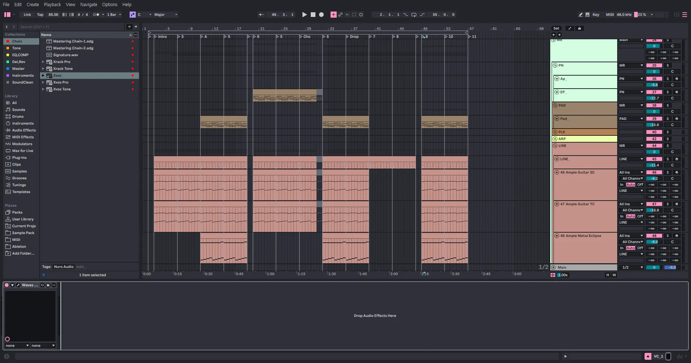Solo the 46 Ample Guitar SC track

[x=668, y=172]
